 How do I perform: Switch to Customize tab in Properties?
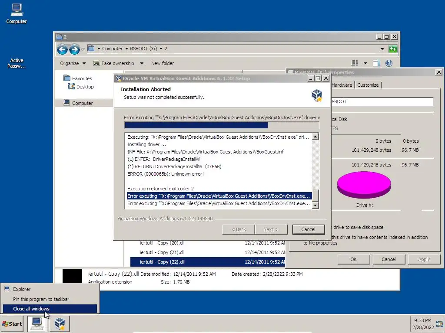point(368,85)
